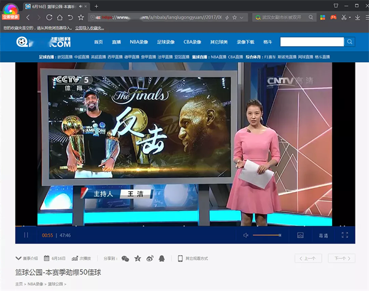
Task: Open the 首页 nav item
Action: [98, 42]
